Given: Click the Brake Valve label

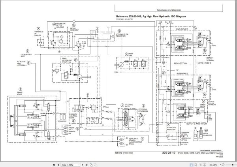Looking at the screenshot, I should click(20, 93).
